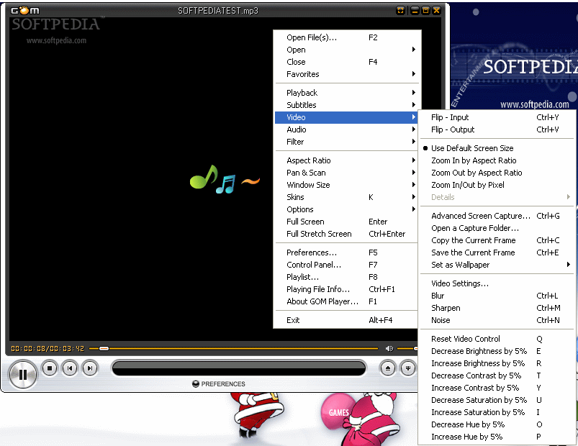The image size is (578, 446).
Task: Toggle the Blur filter
Action: [497, 296]
